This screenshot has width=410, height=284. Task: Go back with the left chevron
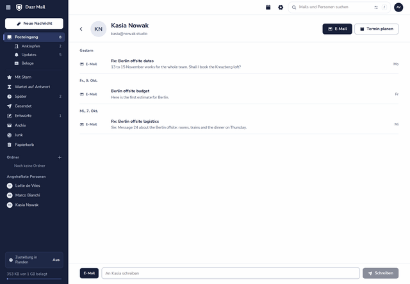pos(81,29)
